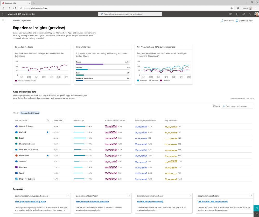Click the Word app icon
Image resolution: width=259 pixels, height=217 pixels.
pyautogui.click(x=16, y=173)
